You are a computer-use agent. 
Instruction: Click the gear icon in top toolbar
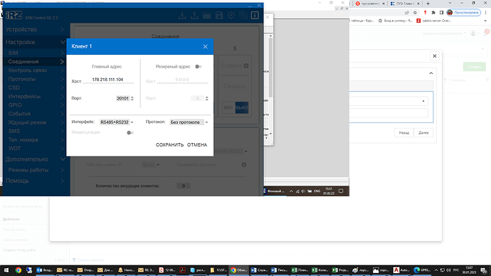[231, 15]
